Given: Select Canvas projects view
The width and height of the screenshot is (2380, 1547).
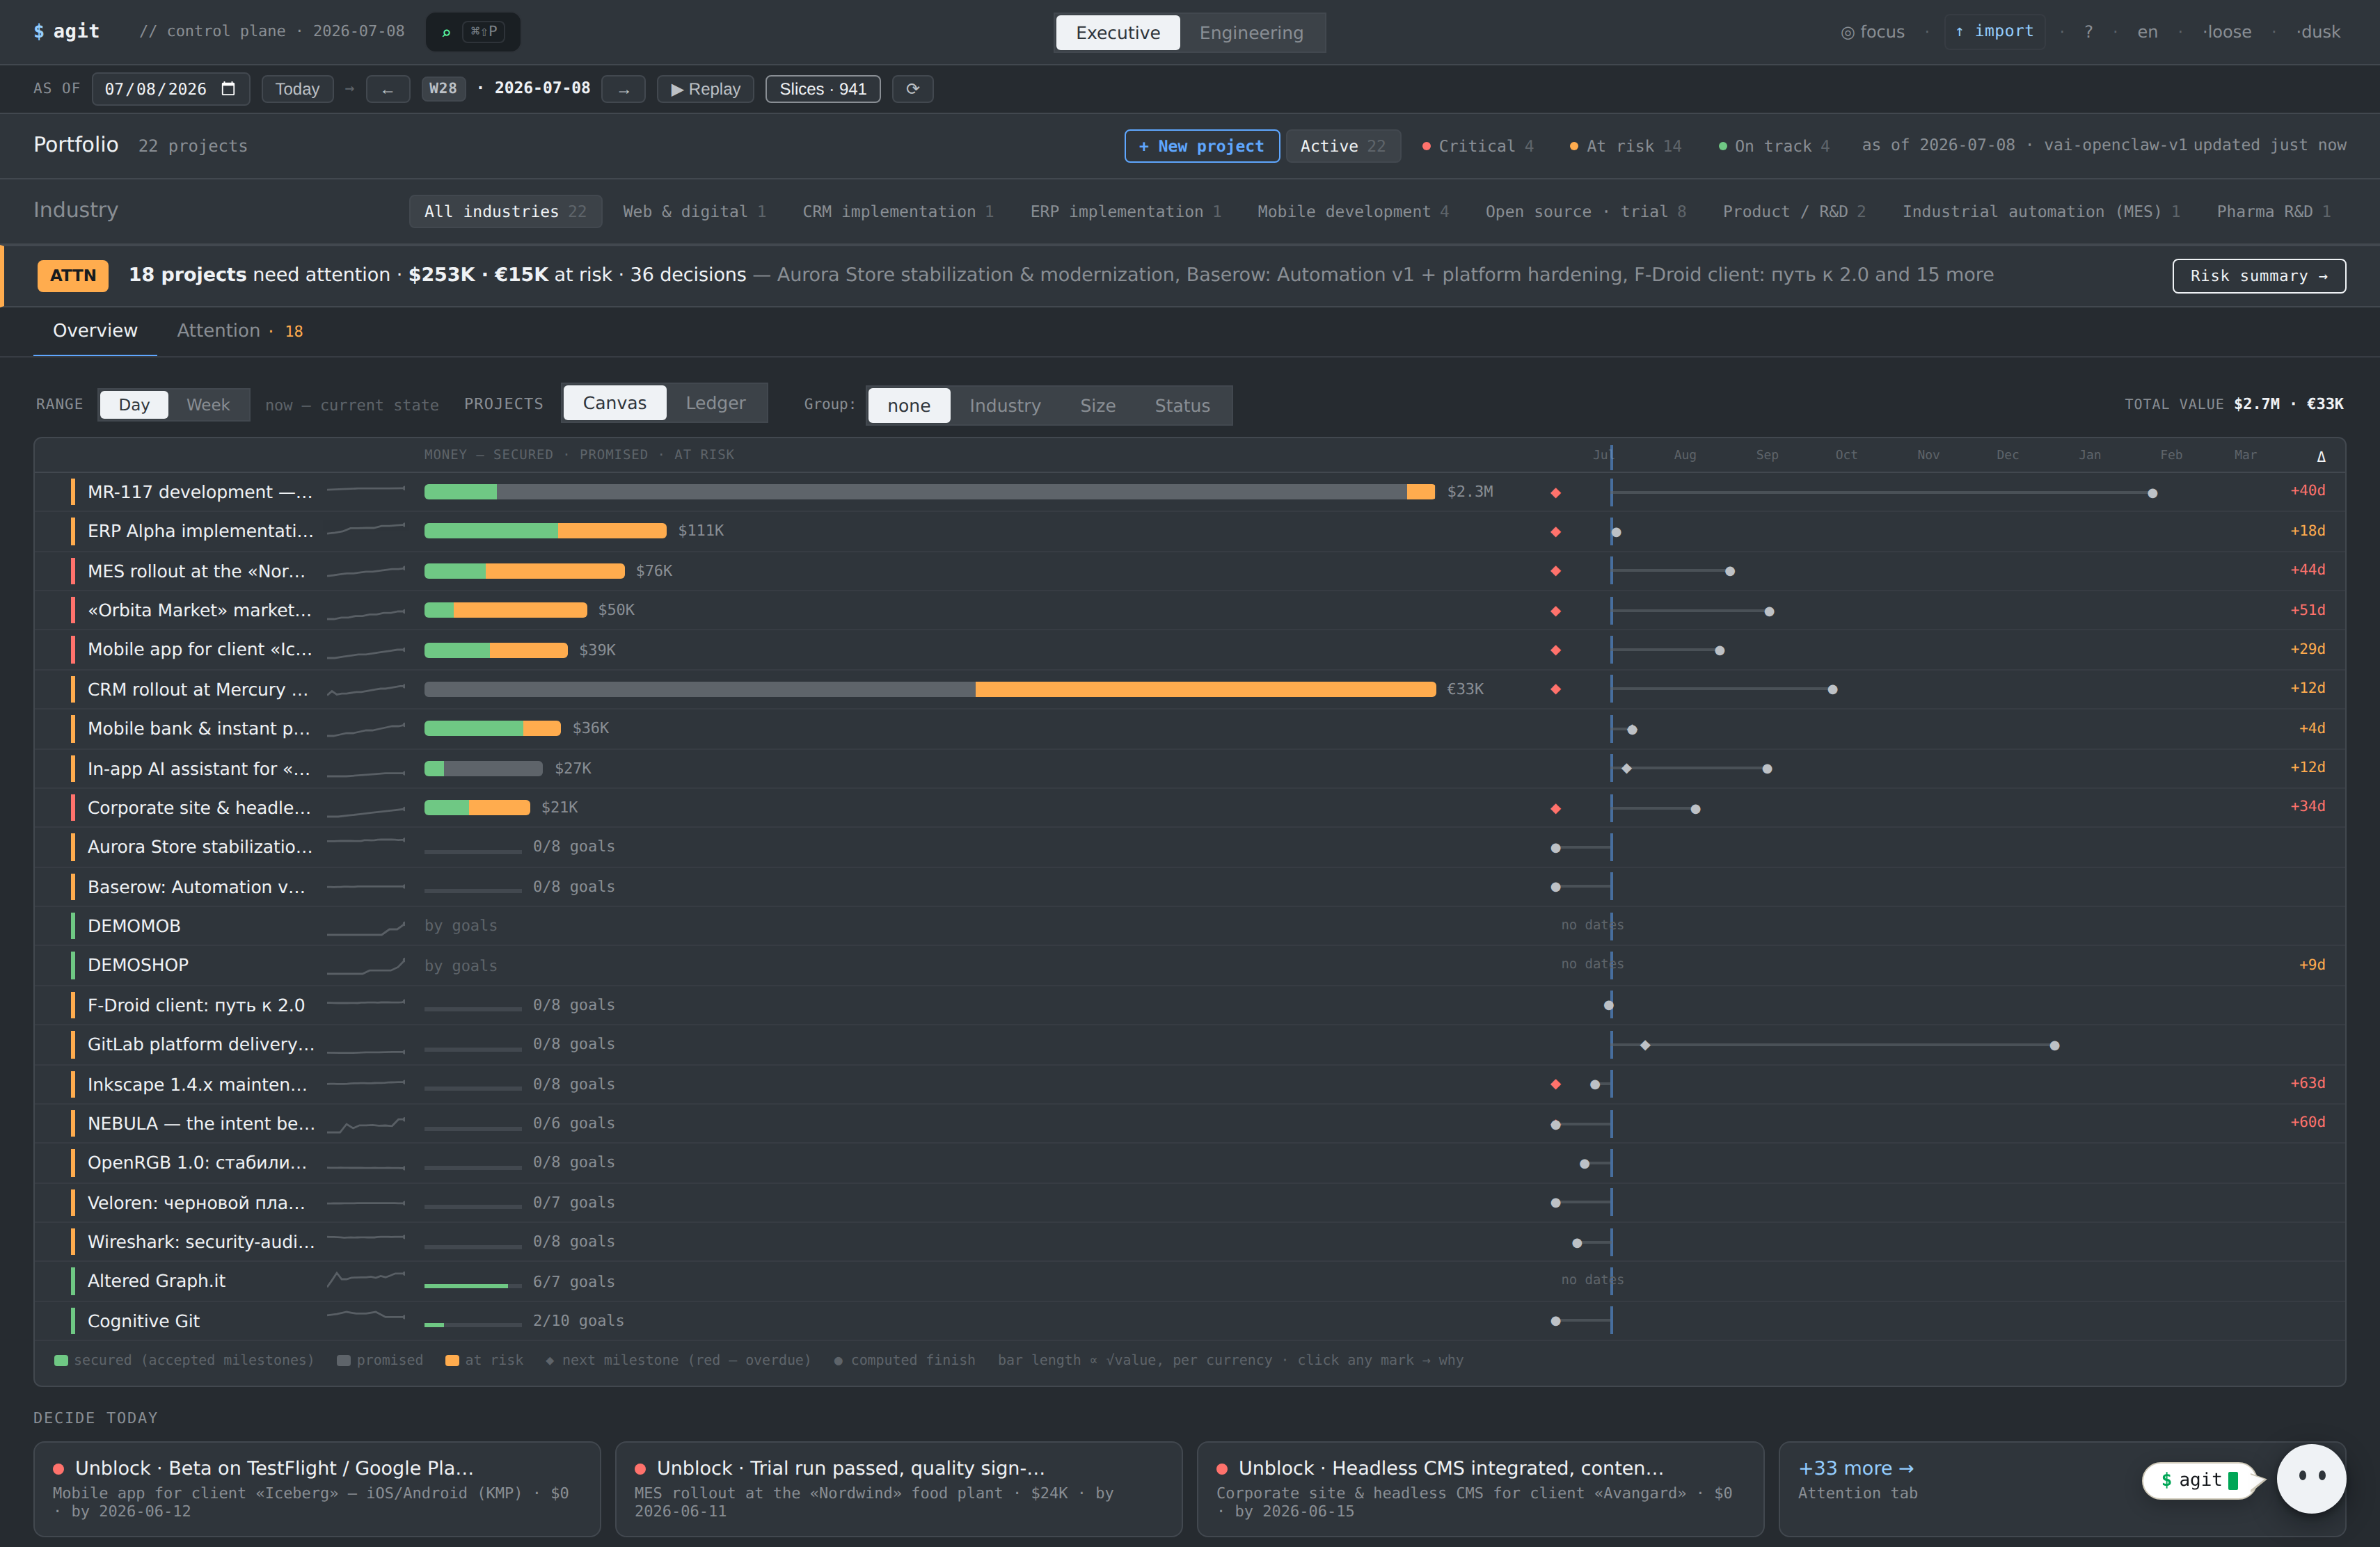Looking at the screenshot, I should (614, 403).
